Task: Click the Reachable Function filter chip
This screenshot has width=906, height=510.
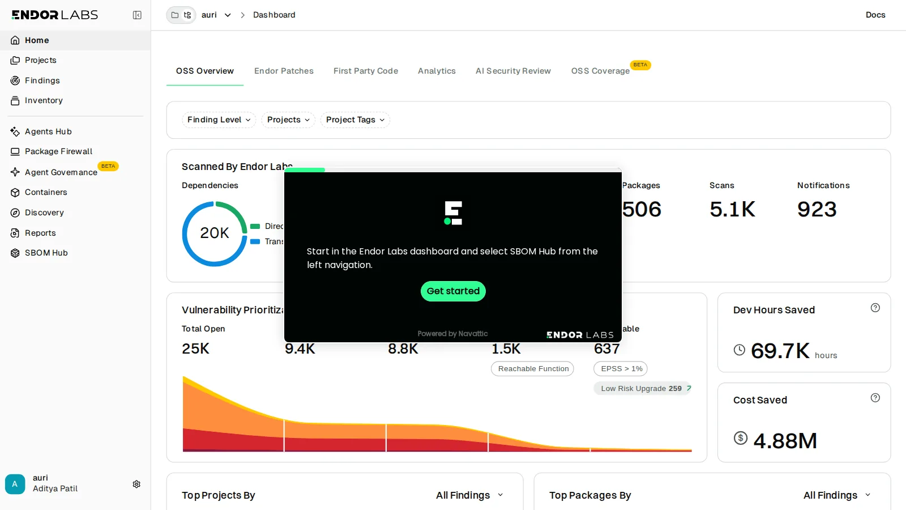Action: [x=533, y=369]
